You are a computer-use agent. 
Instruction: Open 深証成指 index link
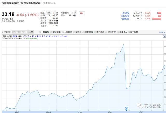(x=125, y=16)
